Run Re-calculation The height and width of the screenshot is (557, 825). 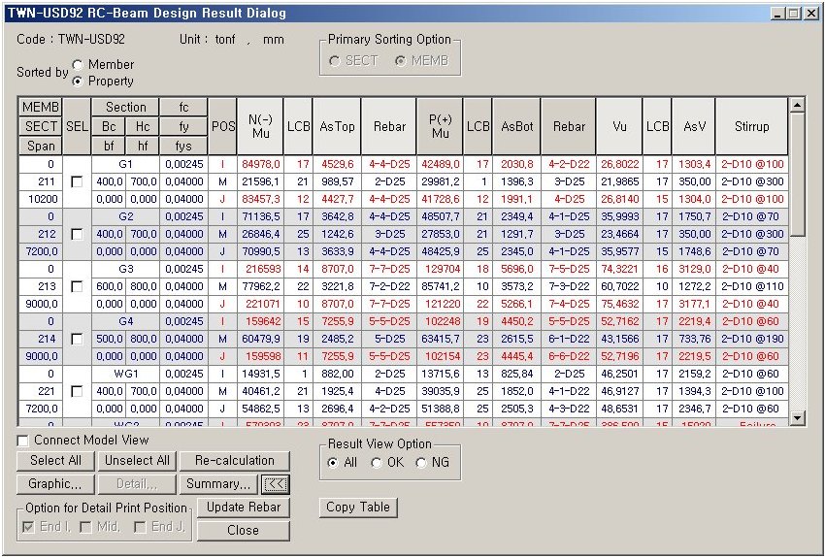tap(234, 461)
